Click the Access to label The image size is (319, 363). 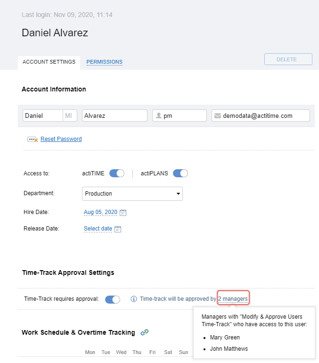click(x=36, y=173)
